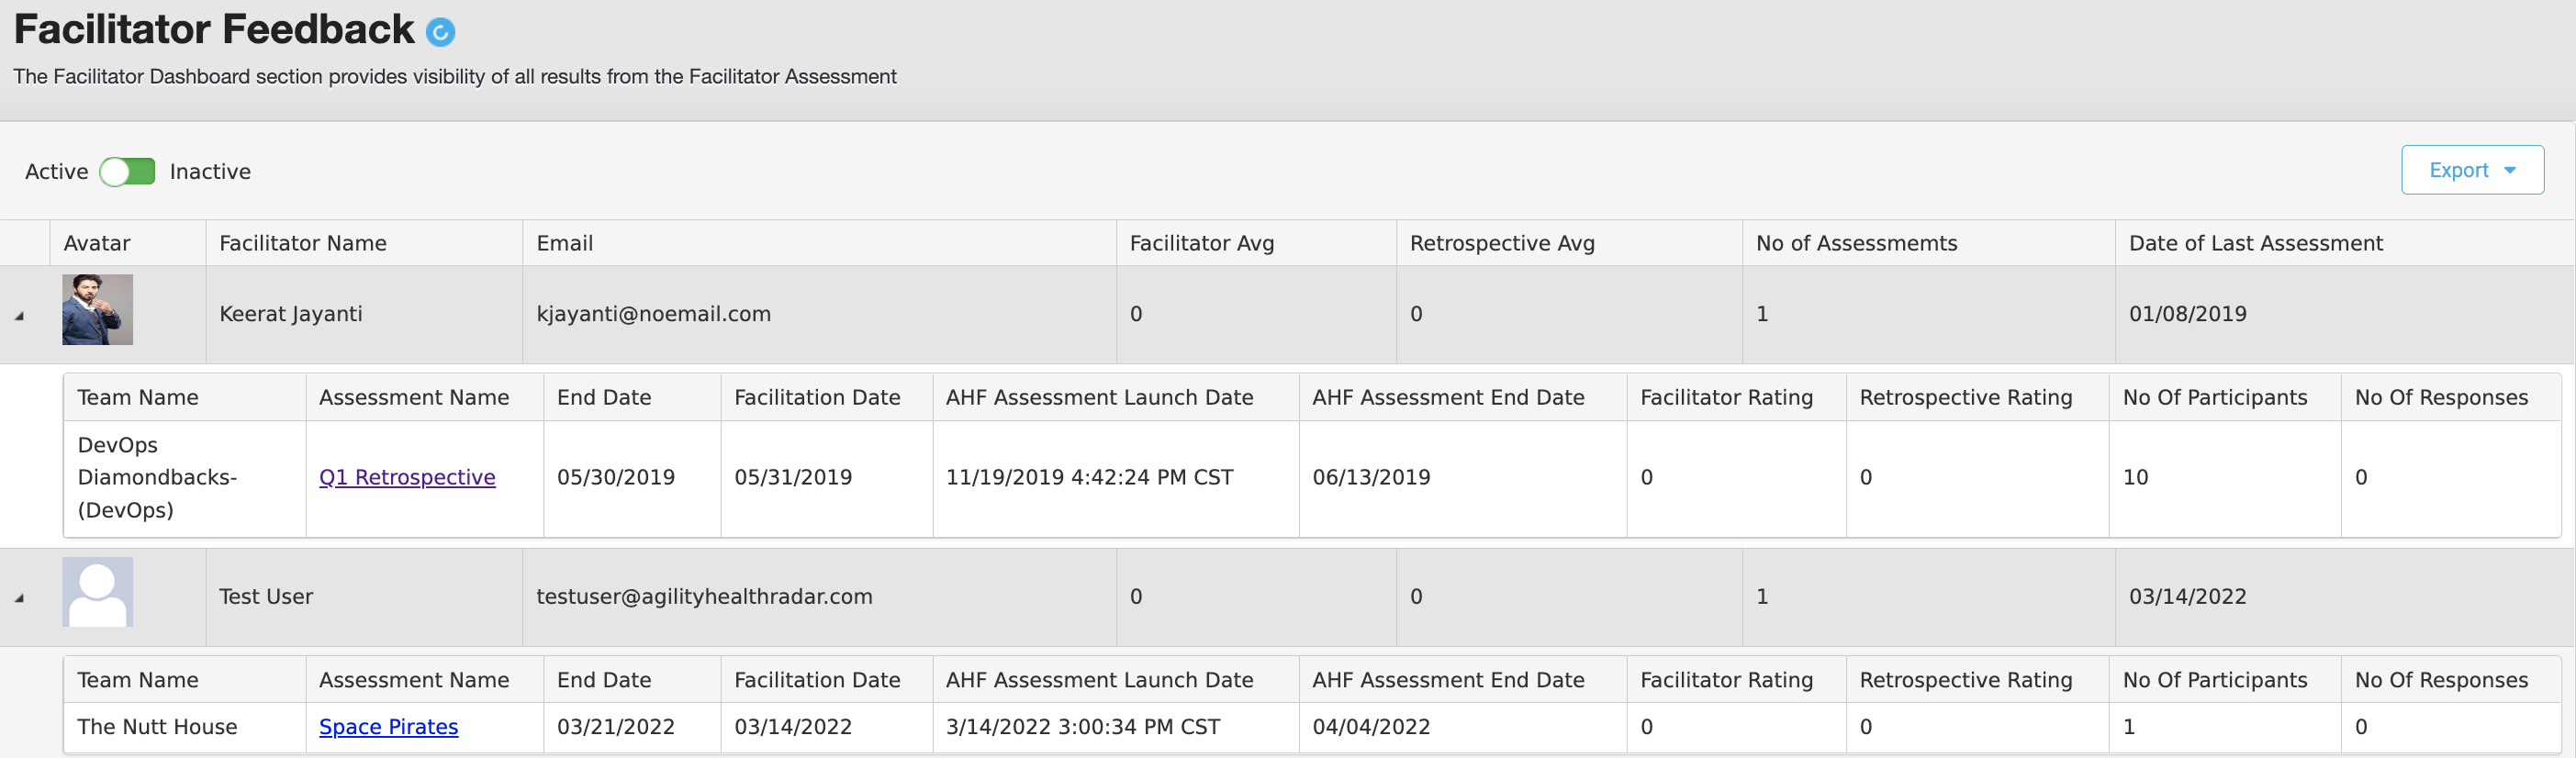Sort by No of Assessmemts column
The width and height of the screenshot is (2576, 758).
(1856, 243)
